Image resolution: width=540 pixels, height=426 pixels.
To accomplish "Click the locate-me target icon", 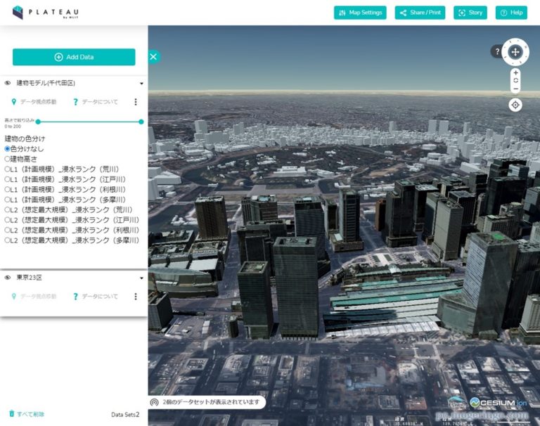I will (515, 105).
